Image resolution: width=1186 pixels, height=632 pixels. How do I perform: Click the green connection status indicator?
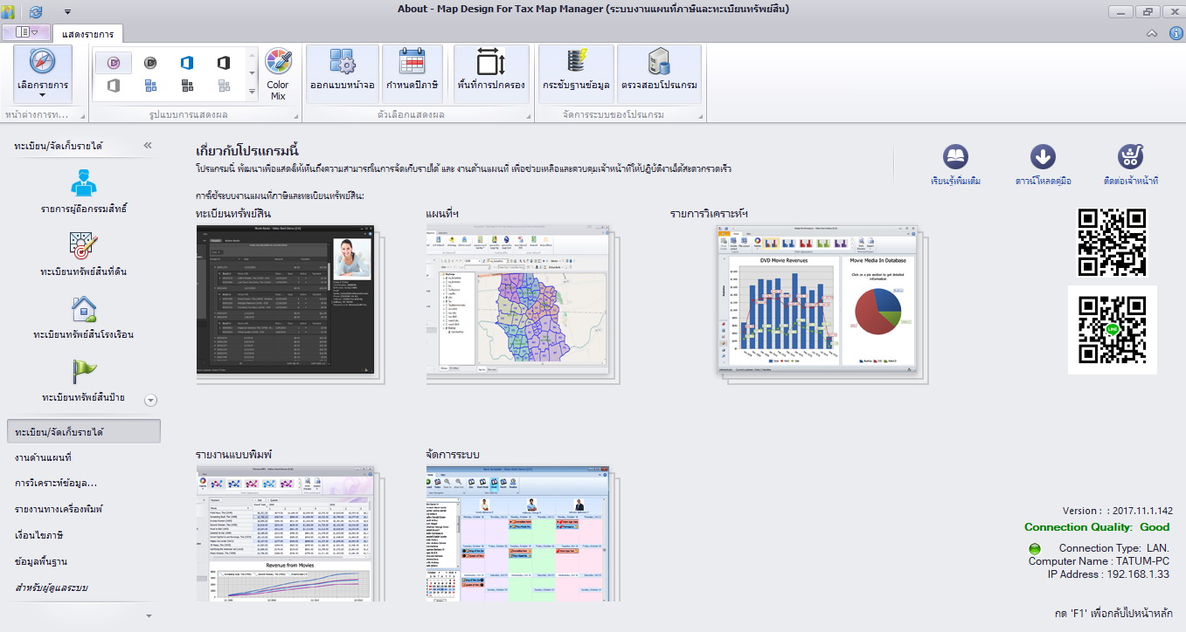click(x=1036, y=548)
